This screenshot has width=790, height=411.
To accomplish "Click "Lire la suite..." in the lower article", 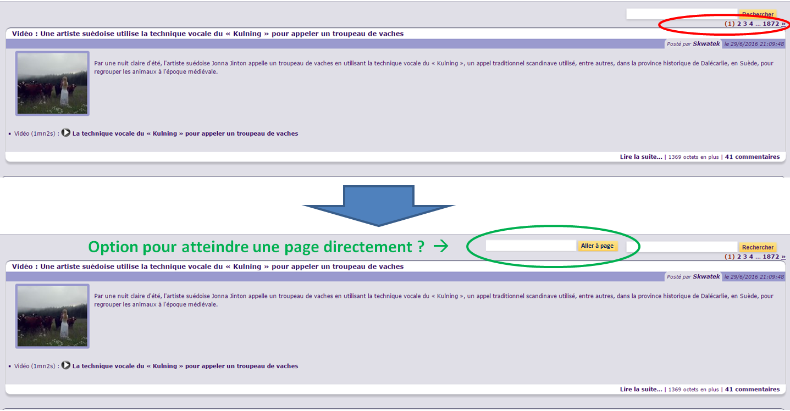I will (x=641, y=390).
